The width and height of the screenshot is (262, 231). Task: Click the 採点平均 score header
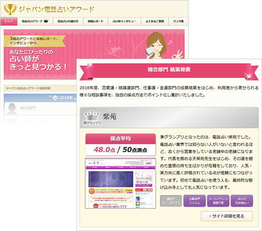tap(120, 139)
